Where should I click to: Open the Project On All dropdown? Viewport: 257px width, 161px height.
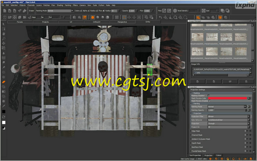pos(229,127)
